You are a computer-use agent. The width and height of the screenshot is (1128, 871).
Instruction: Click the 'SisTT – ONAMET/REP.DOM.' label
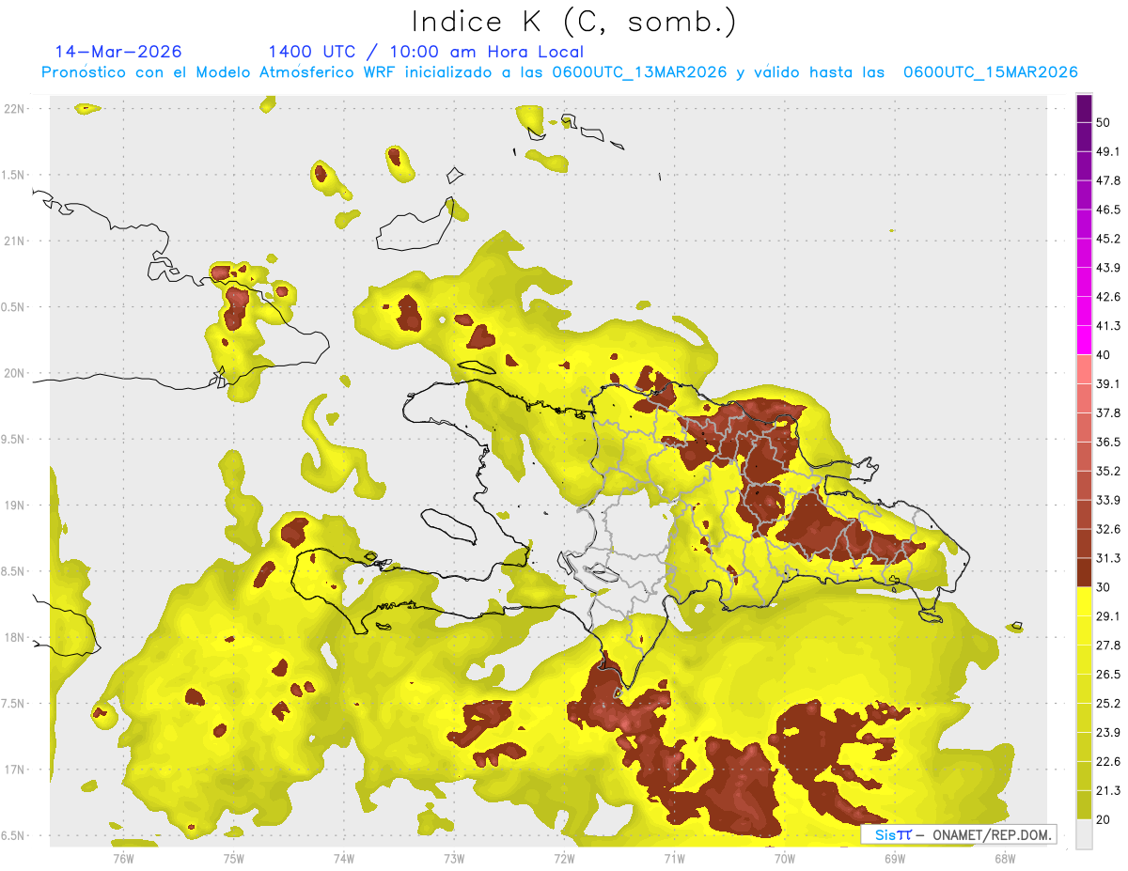960,834
